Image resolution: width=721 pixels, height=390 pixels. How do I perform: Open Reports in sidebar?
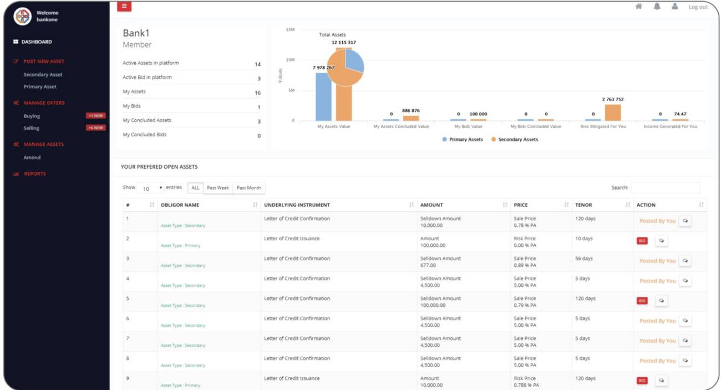(29, 174)
